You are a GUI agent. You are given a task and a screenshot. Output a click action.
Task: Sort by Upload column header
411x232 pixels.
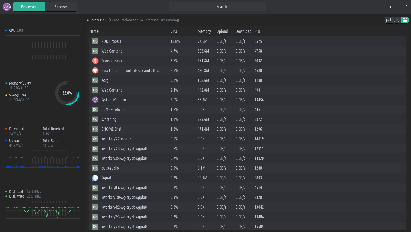pyautogui.click(x=222, y=31)
